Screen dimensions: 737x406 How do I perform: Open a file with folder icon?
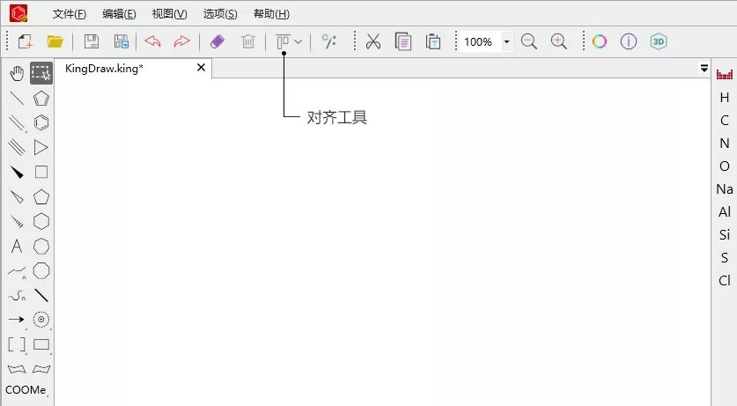point(55,41)
